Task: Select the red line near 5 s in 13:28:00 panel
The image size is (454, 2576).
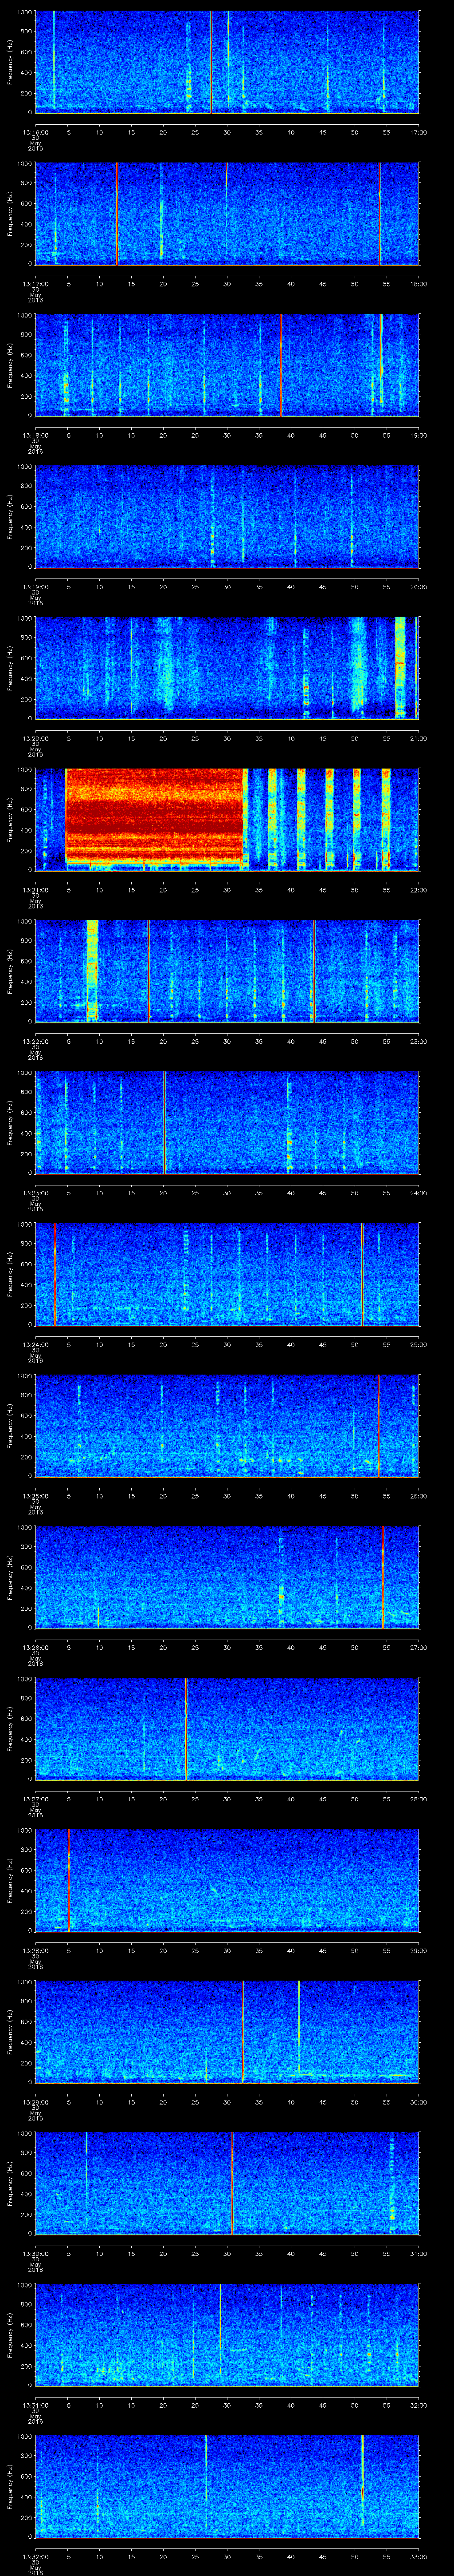Action: coord(68,1880)
